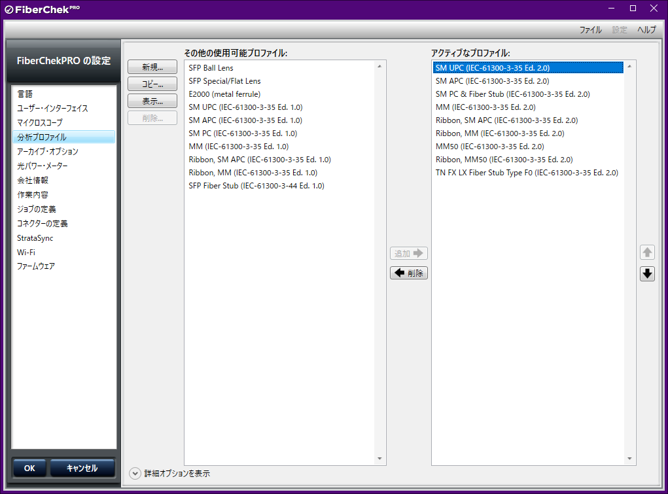
Task: Expand 詳細オプションを表示 chevron
Action: (x=135, y=474)
